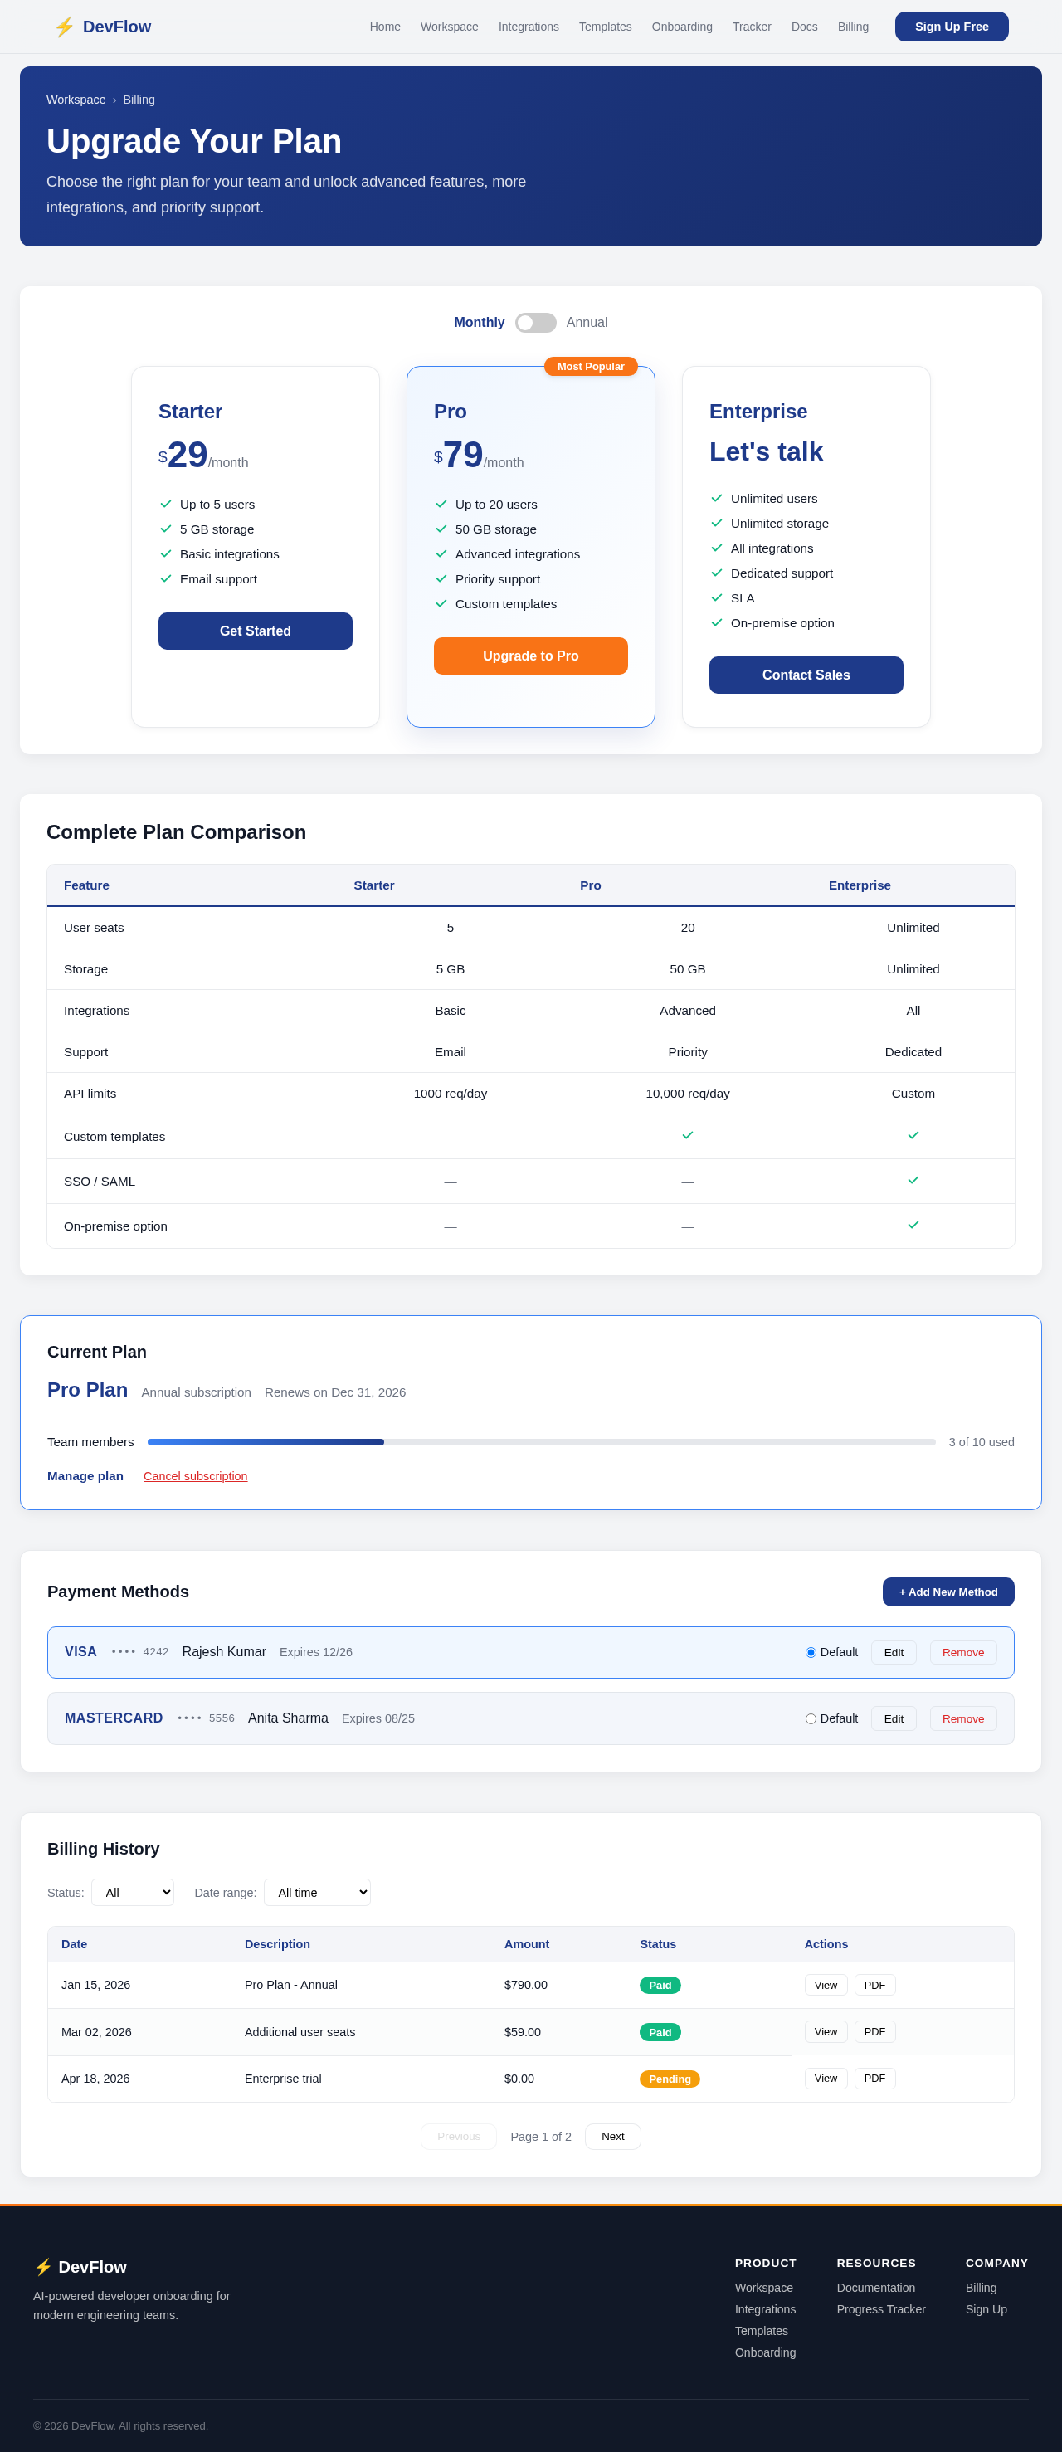Click check icon beside SLA feature
1062x2452 pixels.
pyautogui.click(x=717, y=597)
